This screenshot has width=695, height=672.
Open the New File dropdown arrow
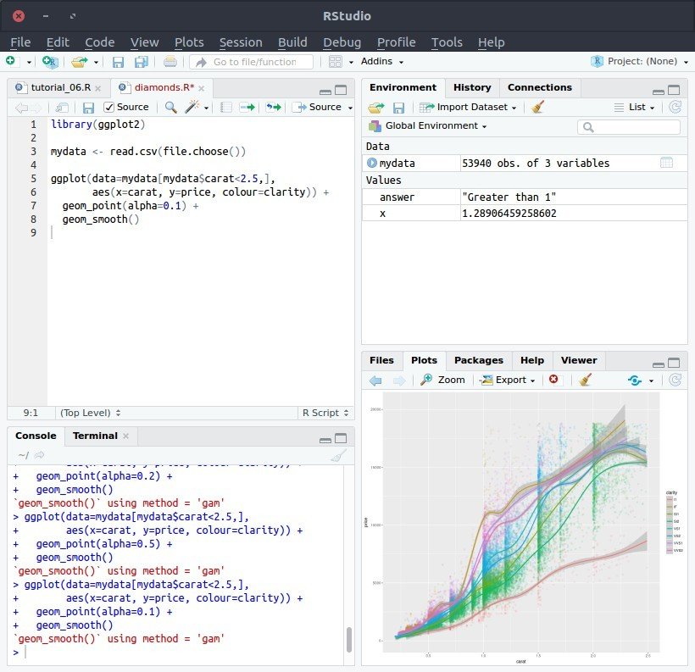point(30,63)
